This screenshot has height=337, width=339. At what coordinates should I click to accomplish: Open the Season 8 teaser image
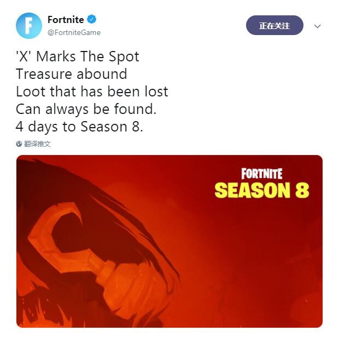point(169,241)
